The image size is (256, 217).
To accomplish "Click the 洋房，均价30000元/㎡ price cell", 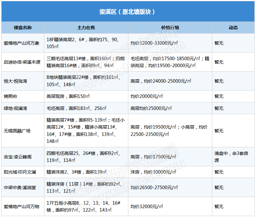I will point(153,172).
